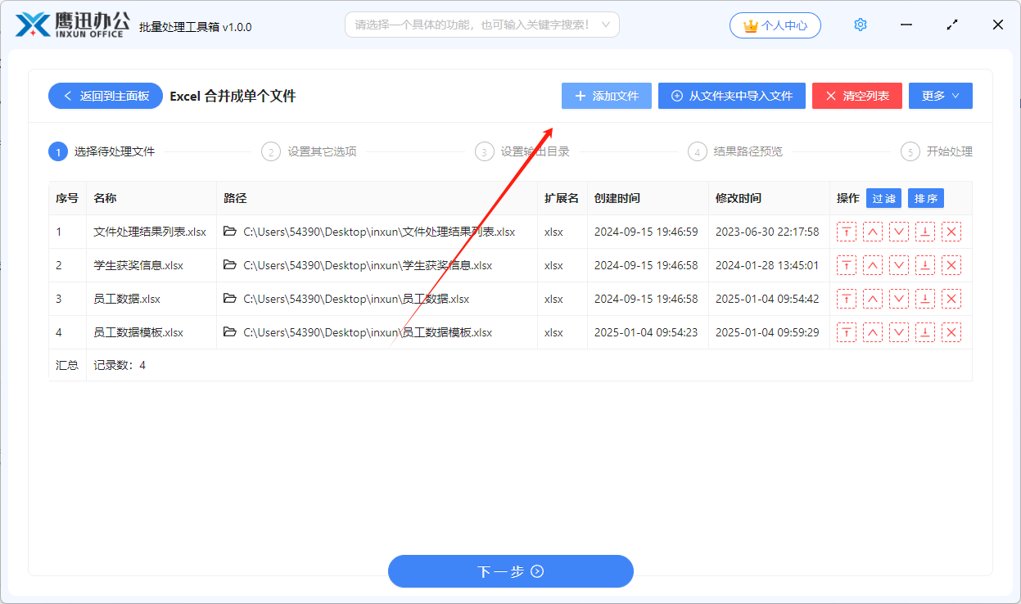The height and width of the screenshot is (604, 1021).
Task: Click the 添加文件 button
Action: tap(606, 95)
